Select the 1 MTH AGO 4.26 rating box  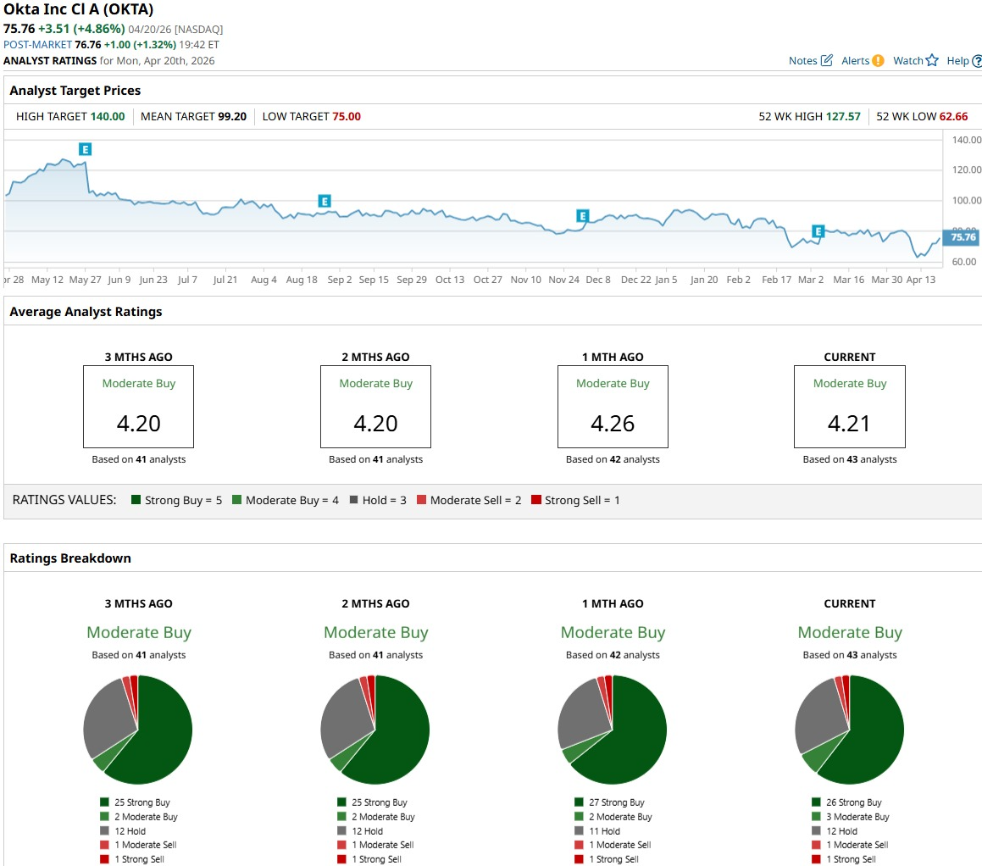[x=613, y=407]
